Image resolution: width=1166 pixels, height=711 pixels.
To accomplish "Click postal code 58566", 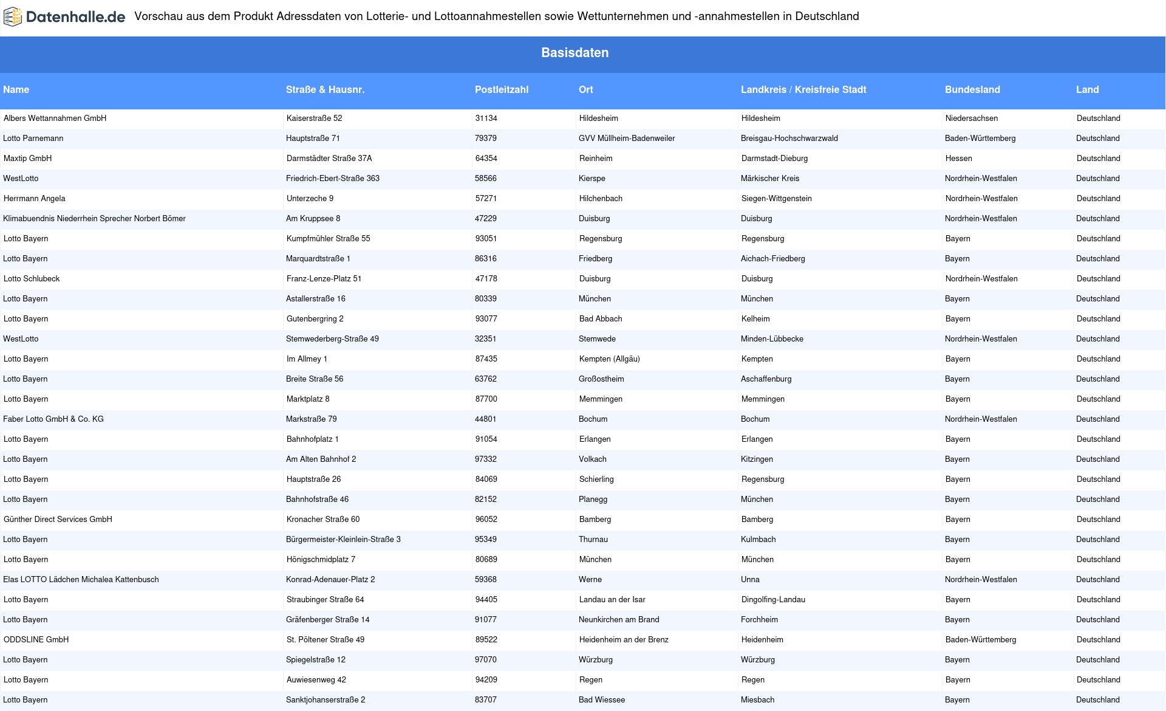I will pos(486,179).
